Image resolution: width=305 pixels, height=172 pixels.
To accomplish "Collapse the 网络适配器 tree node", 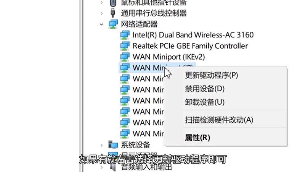I will point(101,24).
